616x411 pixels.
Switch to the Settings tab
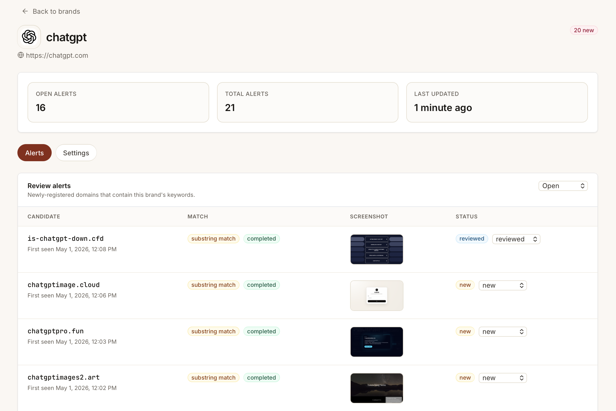click(x=76, y=153)
